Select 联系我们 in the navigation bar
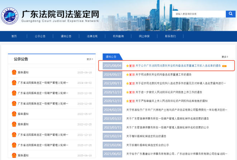The image size is (237, 160). [170, 36]
